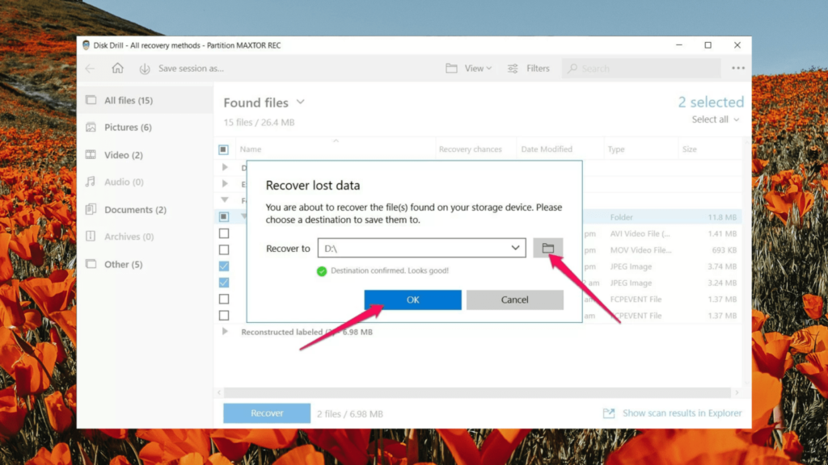The image size is (828, 465).
Task: Cancel the Recover lost data dialog
Action: click(515, 300)
